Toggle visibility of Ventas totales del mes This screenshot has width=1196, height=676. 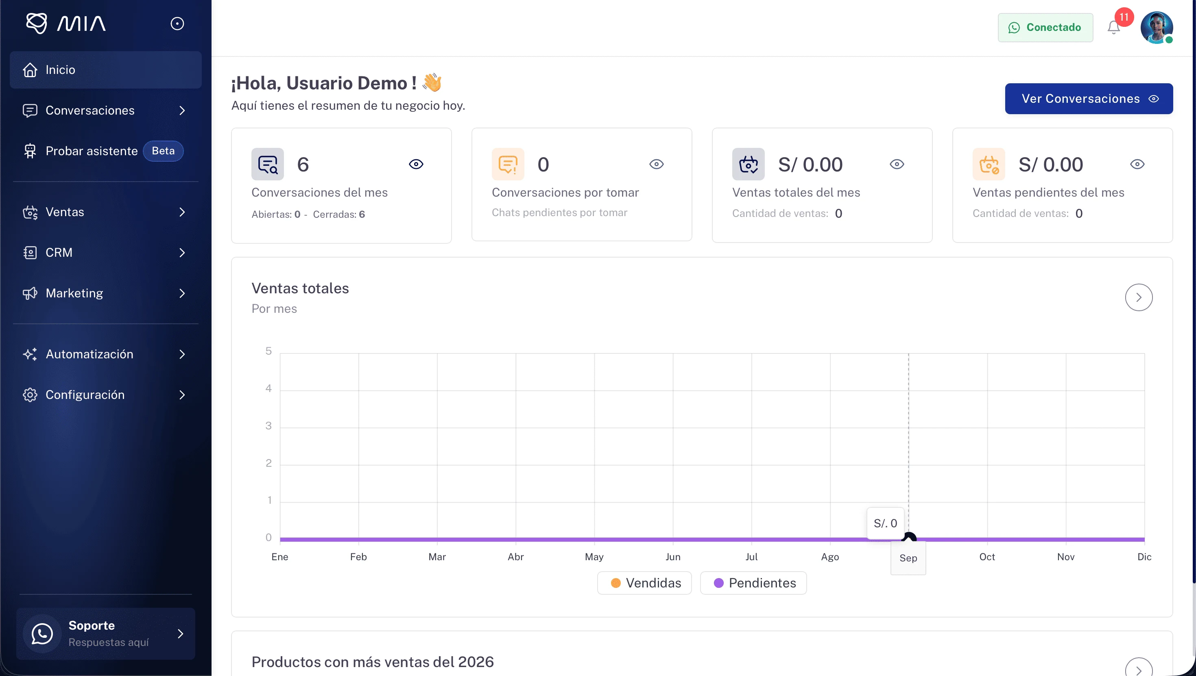(x=897, y=165)
